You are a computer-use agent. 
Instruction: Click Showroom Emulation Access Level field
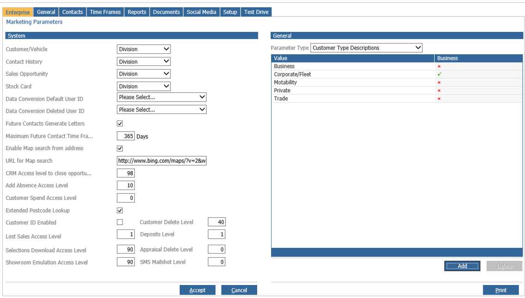[126, 262]
